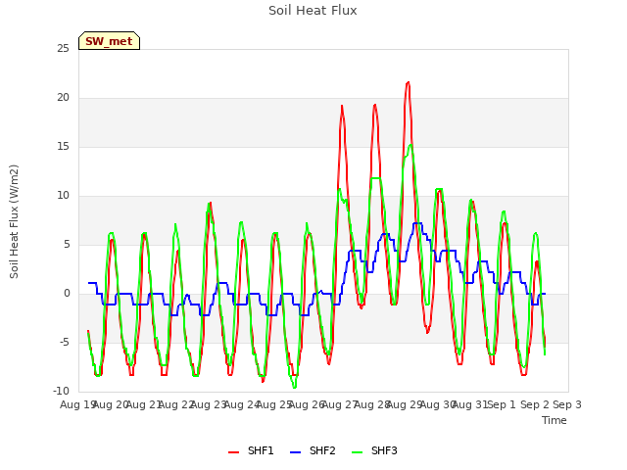Screen dimensions: 627x470
Task: Click the 20 y-axis tick label
Action: click(63, 98)
